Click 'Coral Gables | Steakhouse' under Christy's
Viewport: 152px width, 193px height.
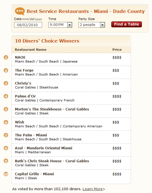(37, 87)
